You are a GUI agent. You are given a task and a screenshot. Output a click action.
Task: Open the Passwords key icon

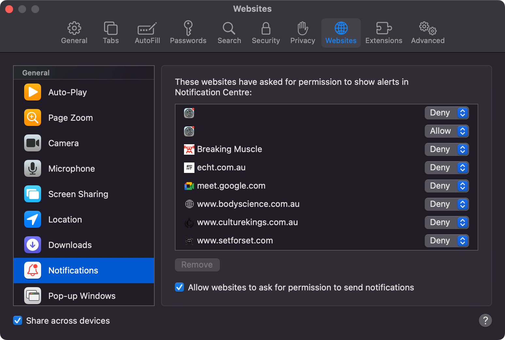188,28
